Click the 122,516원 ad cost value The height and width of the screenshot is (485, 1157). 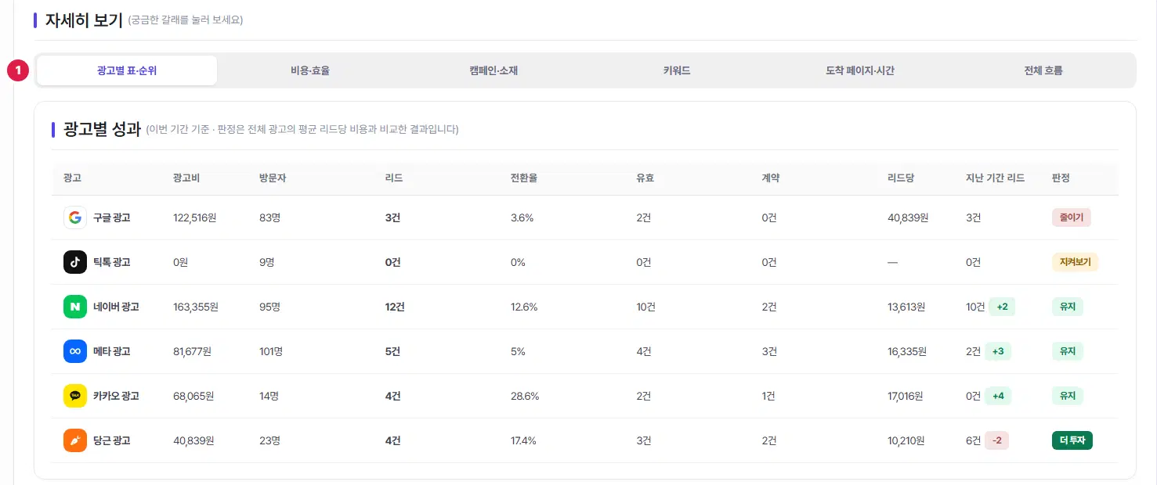coord(194,217)
